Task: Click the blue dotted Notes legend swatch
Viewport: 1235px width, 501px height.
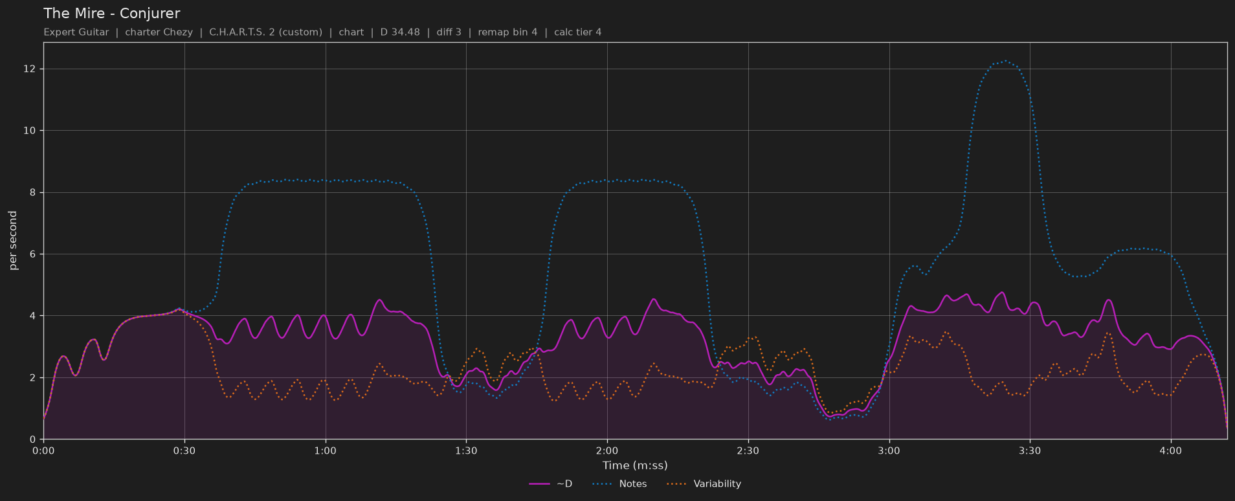Action: click(x=603, y=484)
